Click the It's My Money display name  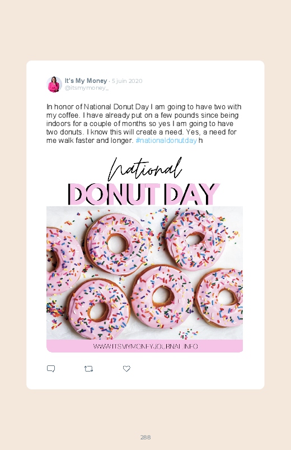86,81
